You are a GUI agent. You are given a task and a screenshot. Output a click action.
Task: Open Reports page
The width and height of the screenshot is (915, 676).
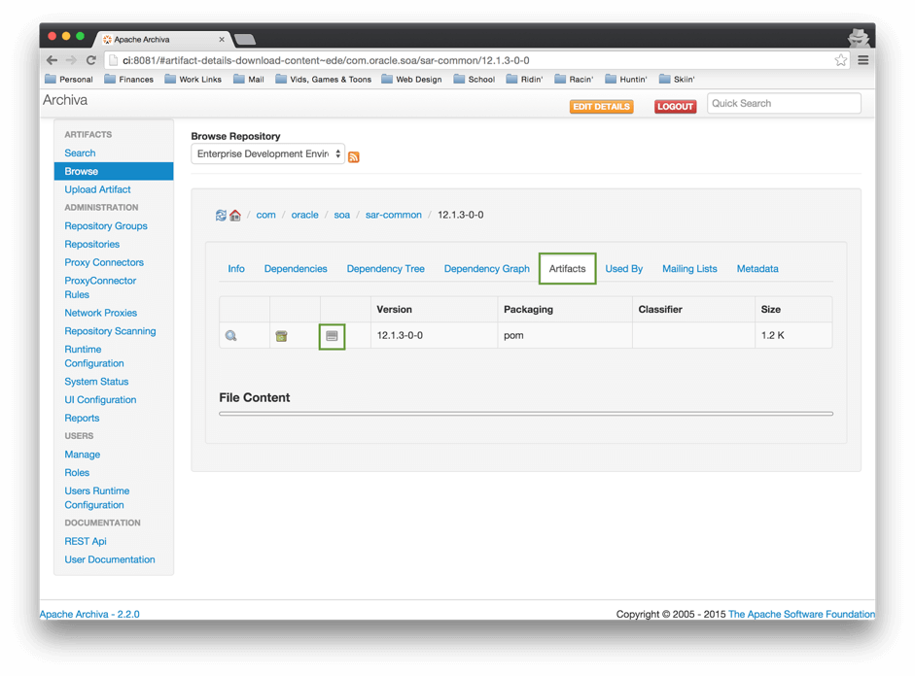(82, 418)
